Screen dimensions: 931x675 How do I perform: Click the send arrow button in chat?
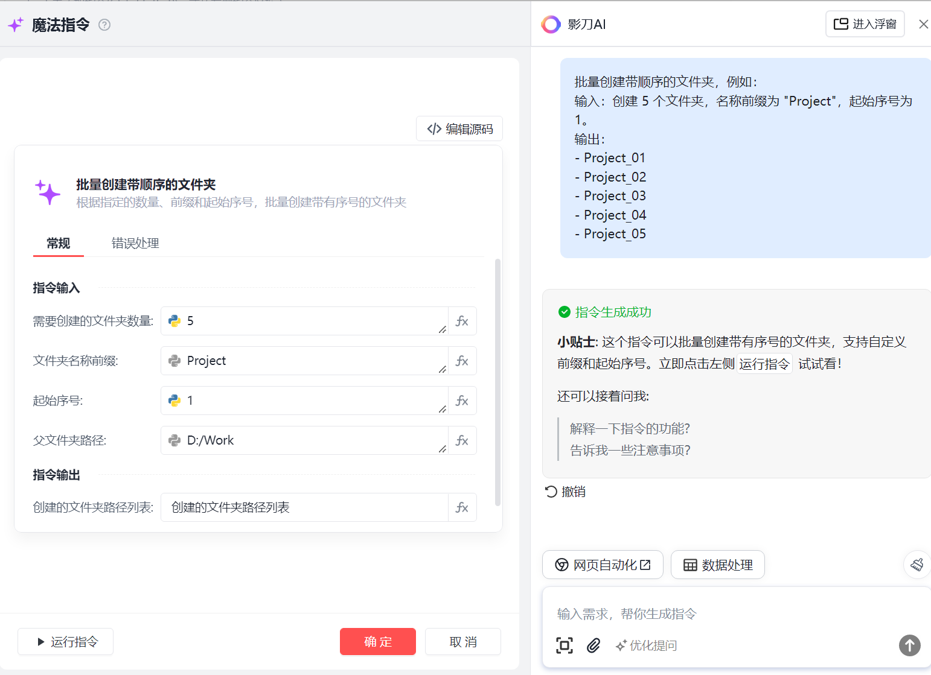[x=909, y=645]
